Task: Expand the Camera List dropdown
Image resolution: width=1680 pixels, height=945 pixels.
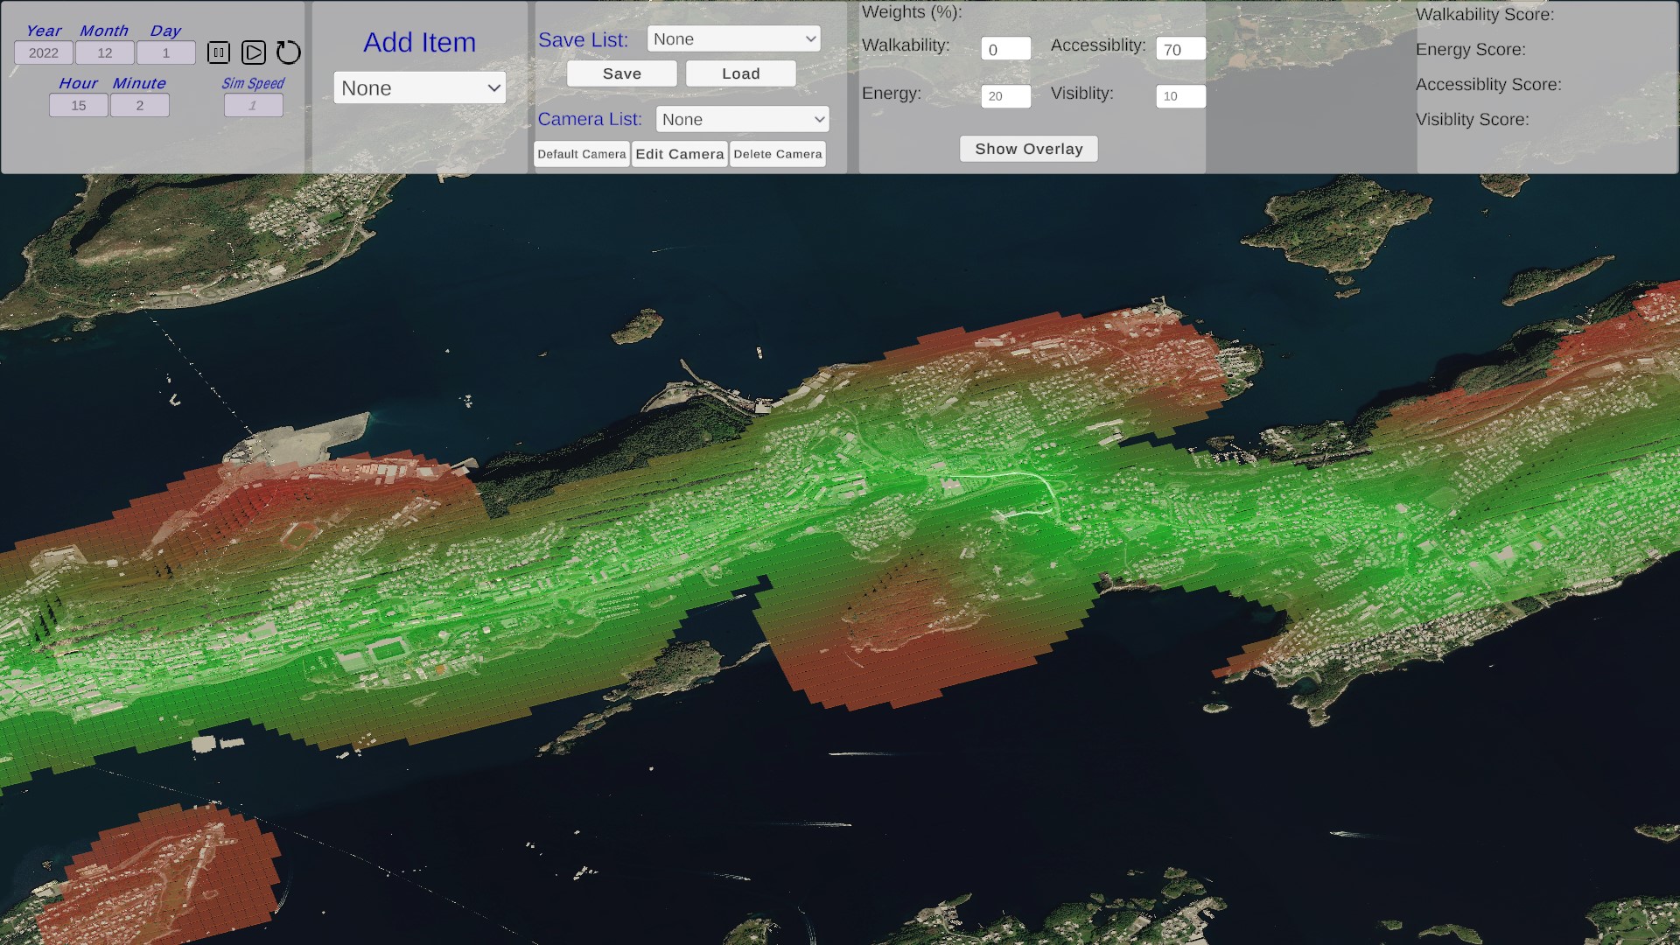Action: pos(742,120)
